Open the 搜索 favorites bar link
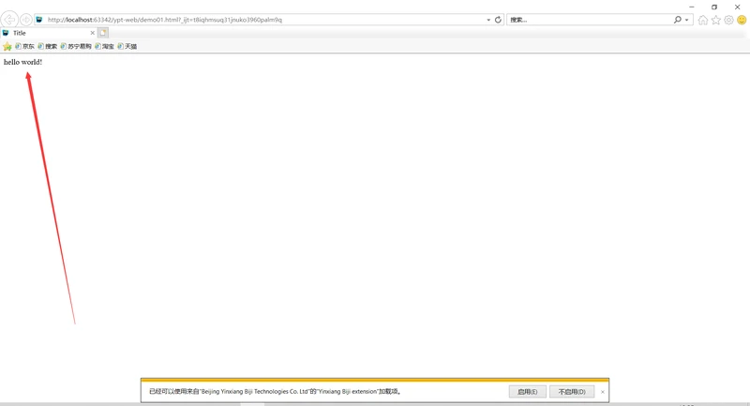The height and width of the screenshot is (406, 750). [48, 46]
